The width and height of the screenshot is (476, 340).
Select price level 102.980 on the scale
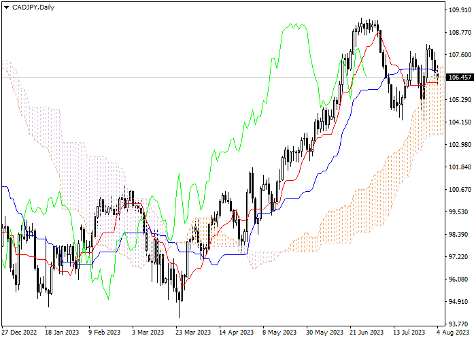pyautogui.click(x=460, y=145)
